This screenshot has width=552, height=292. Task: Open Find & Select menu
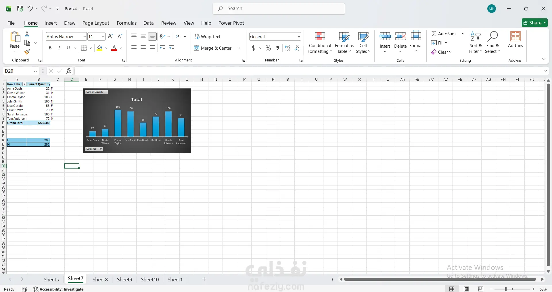492,42
